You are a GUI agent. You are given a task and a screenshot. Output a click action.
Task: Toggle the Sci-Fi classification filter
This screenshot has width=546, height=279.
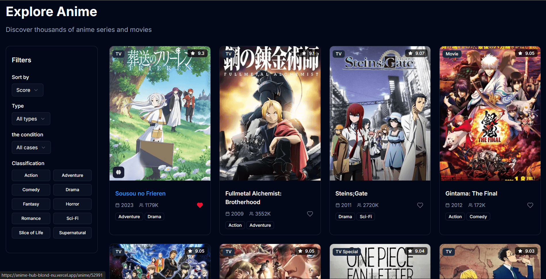click(72, 218)
